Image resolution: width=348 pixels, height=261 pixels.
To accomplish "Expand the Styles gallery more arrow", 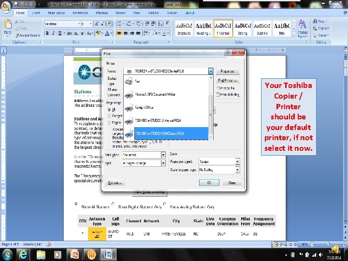I will coord(294,35).
